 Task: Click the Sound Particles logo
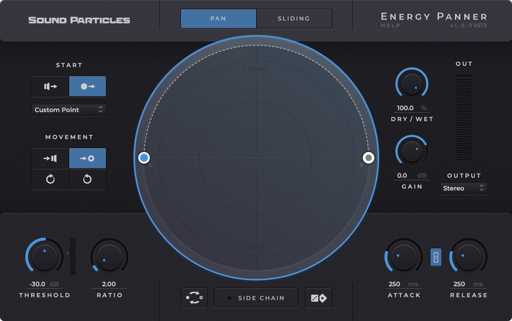tap(79, 20)
